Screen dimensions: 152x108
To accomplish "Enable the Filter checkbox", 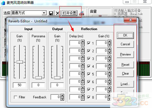I will point(16,97).
